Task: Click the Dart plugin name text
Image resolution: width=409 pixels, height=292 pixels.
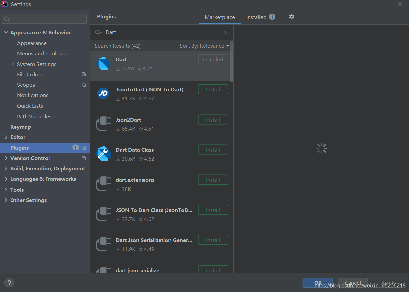Action: [121, 59]
